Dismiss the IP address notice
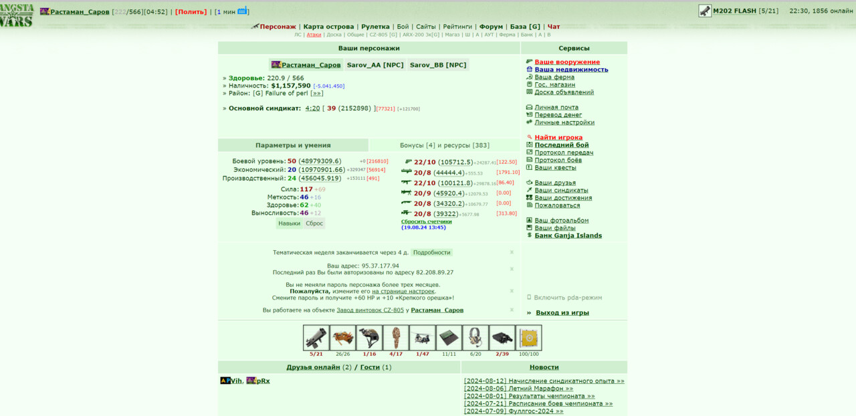The image size is (856, 416). 512,269
